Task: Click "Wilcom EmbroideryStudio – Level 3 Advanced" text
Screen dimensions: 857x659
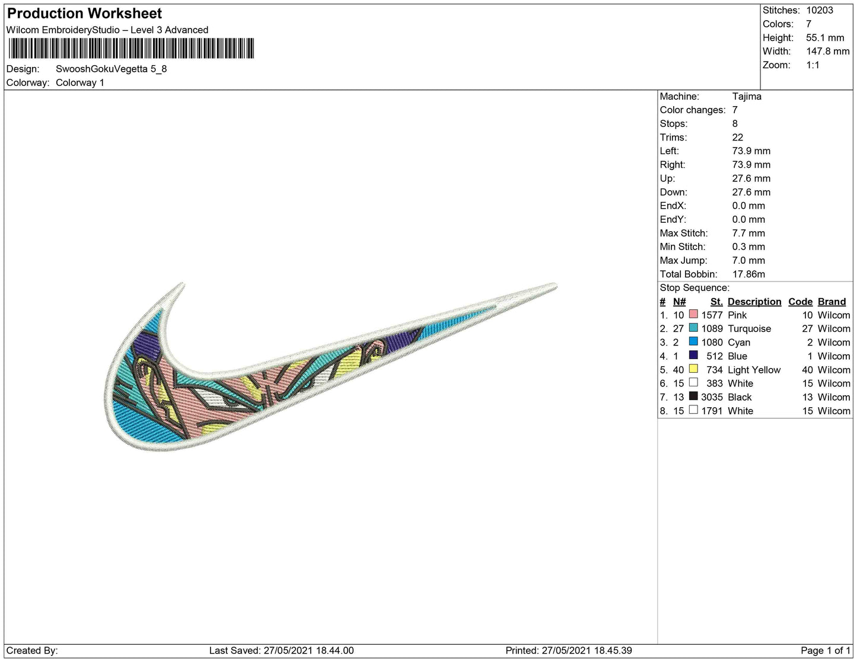Action: click(x=107, y=30)
